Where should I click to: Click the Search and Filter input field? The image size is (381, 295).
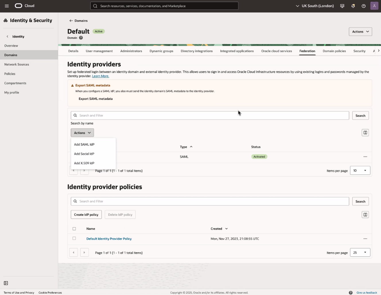click(210, 115)
